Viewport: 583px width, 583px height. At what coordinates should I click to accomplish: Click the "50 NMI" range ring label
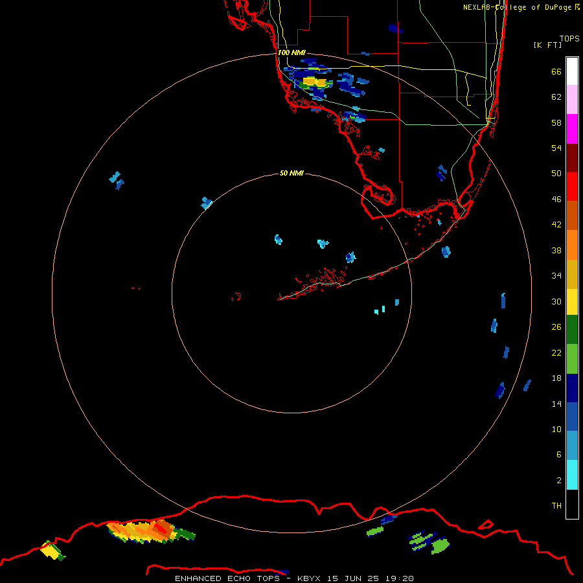coord(291,173)
